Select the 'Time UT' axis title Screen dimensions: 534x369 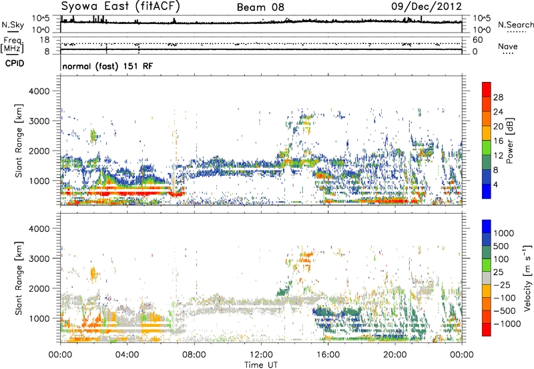tap(261, 365)
